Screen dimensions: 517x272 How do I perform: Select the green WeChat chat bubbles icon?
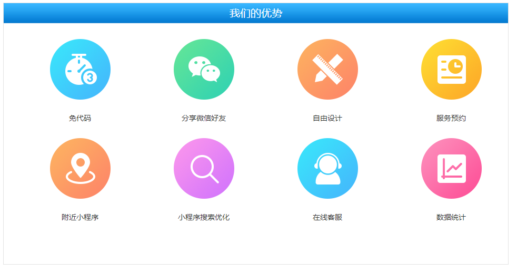(x=204, y=70)
